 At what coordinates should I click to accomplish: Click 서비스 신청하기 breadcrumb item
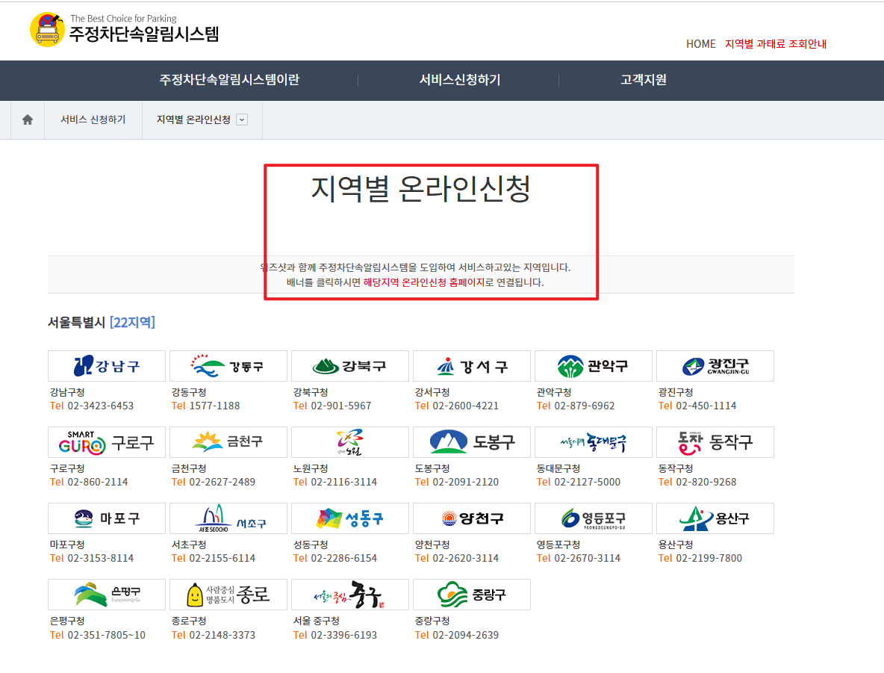(x=93, y=120)
